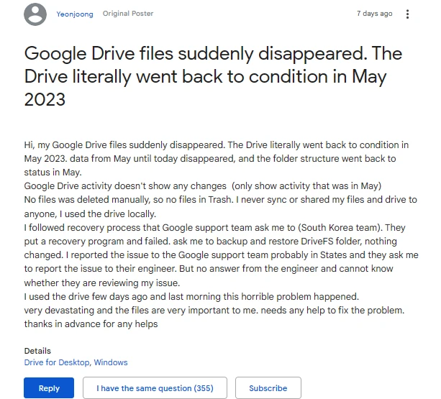The height and width of the screenshot is (399, 441).
Task: Open the "Windows" details link
Action: [x=110, y=362]
